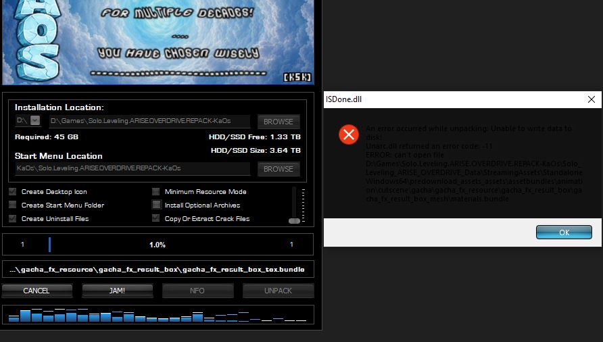
Task: Enable Create Start Menu Folder checkbox
Action: 13,205
